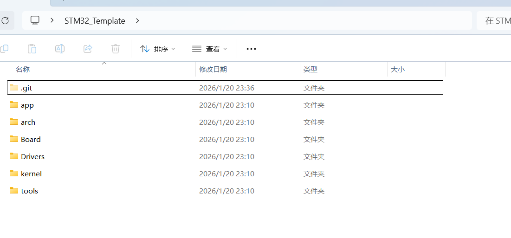The width and height of the screenshot is (511, 238).
Task: Open the 排序 sort dropdown
Action: tap(158, 49)
